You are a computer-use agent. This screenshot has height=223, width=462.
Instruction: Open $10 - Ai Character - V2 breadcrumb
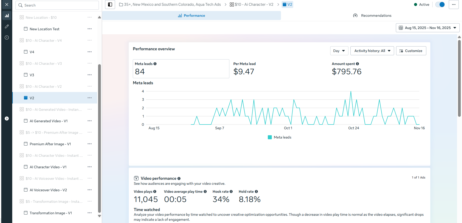[x=252, y=4]
